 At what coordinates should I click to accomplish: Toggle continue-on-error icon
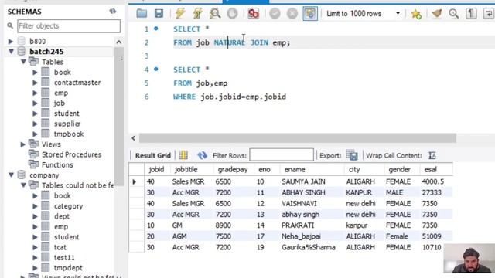[253, 14]
